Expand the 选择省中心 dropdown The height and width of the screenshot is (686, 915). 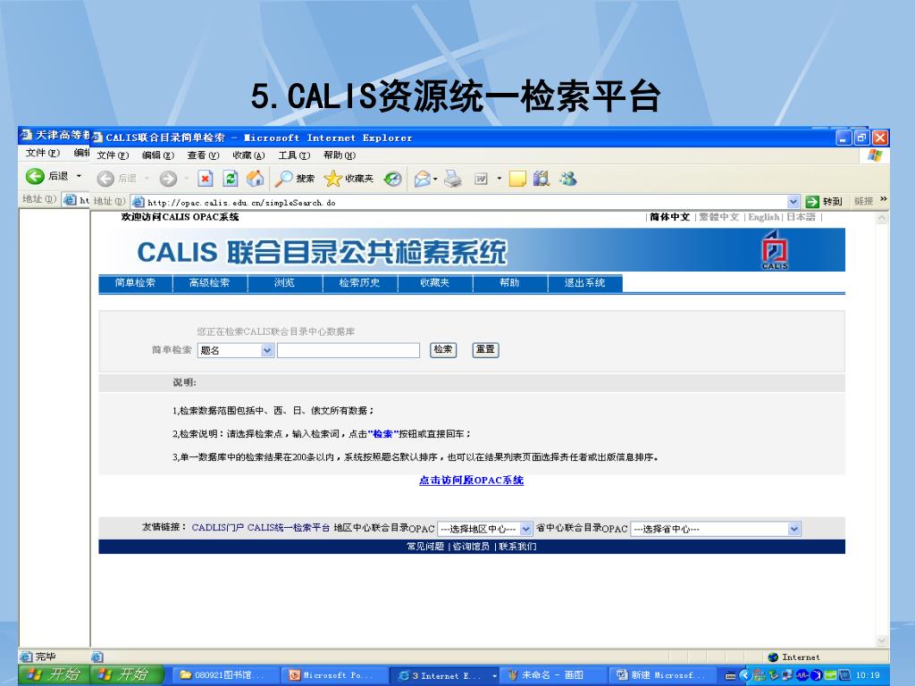[793, 529]
